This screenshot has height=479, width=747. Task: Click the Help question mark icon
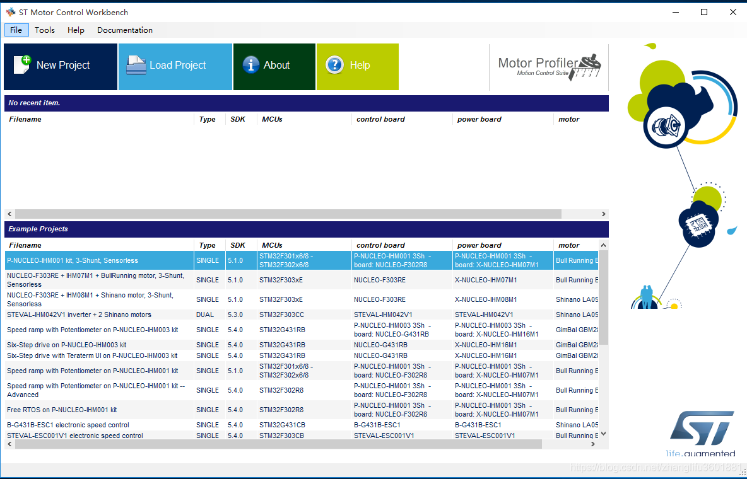(x=334, y=65)
